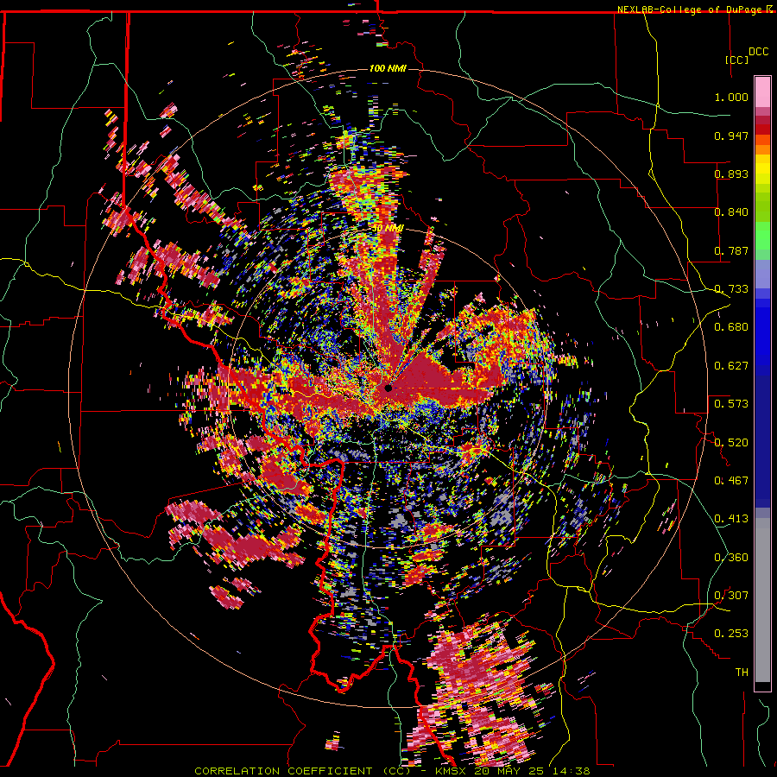Image resolution: width=777 pixels, height=777 pixels.
Task: Click the 0.253 color scale value
Action: tap(731, 634)
